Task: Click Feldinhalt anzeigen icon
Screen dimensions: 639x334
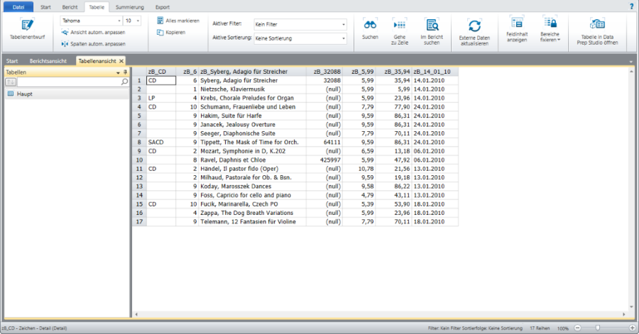Action: pyautogui.click(x=517, y=23)
